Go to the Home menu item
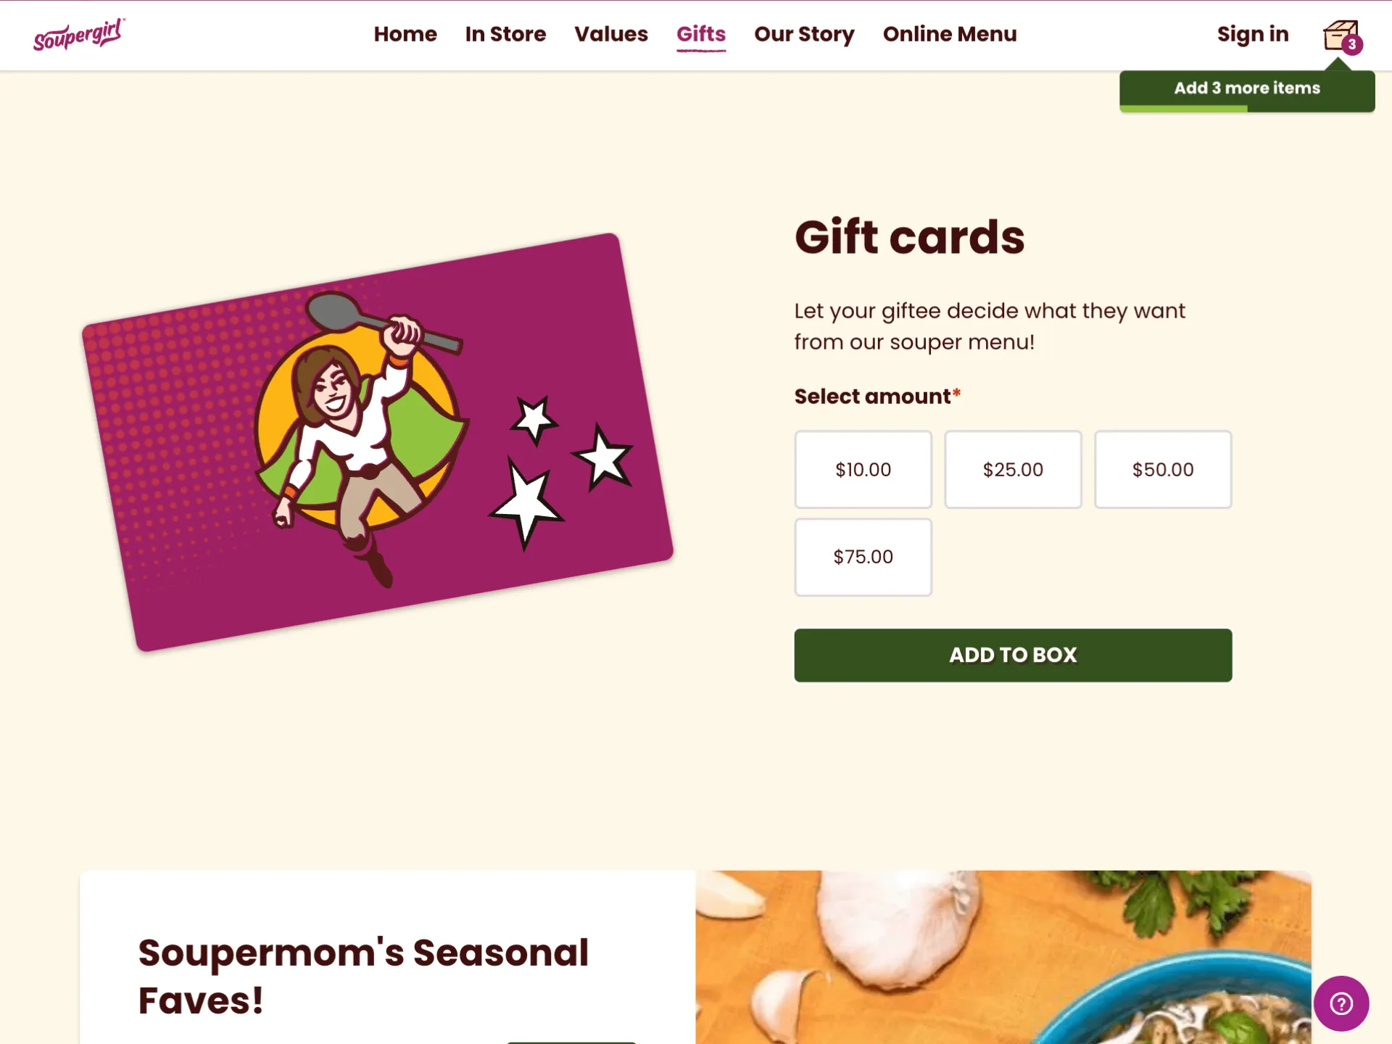1392x1044 pixels. click(405, 34)
